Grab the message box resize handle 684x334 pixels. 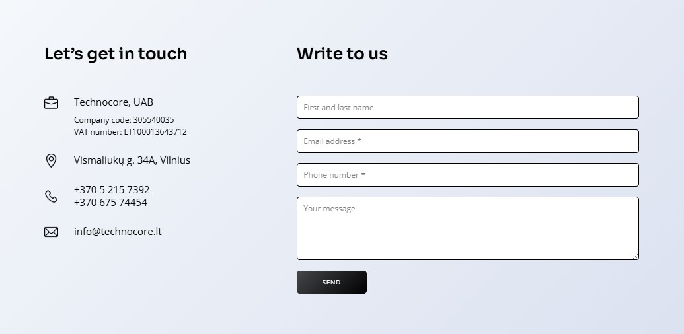[636, 257]
